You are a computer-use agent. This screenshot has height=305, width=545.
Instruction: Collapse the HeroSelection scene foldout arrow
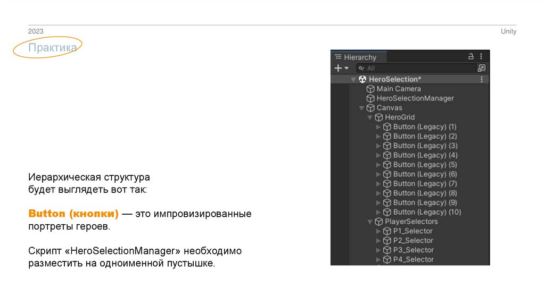point(353,79)
